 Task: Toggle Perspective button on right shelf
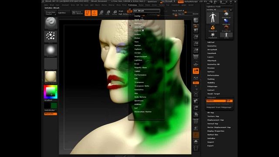[x=196, y=57]
